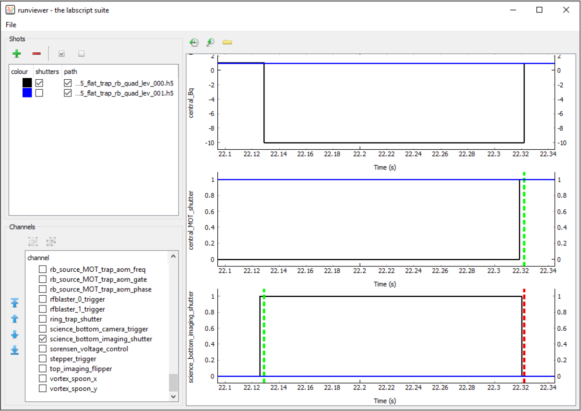Click the yellow folder icon in plot toolbar
This screenshot has height=411, width=581.
coord(227,42)
